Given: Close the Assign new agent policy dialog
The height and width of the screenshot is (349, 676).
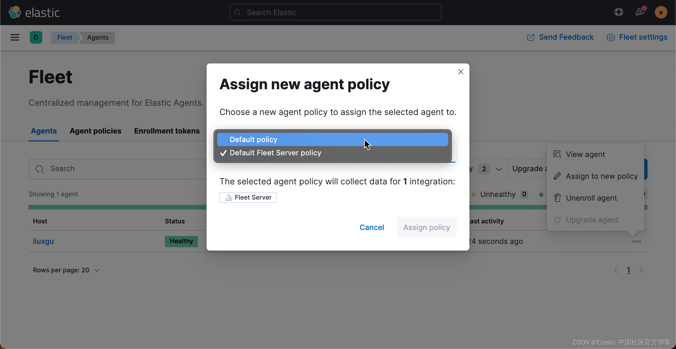Looking at the screenshot, I should click(x=460, y=72).
